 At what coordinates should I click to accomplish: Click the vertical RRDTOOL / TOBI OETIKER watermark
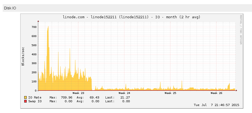(241, 30)
